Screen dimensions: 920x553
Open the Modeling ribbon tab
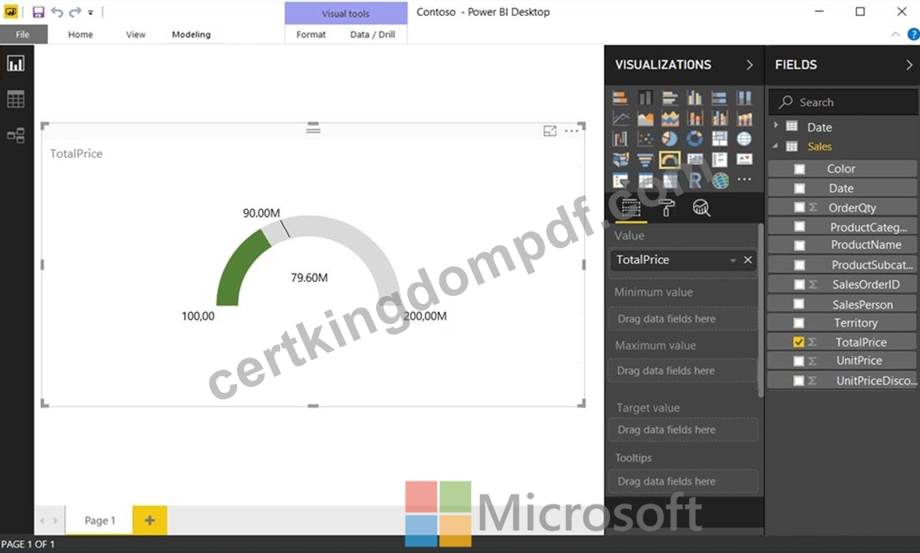coord(192,34)
